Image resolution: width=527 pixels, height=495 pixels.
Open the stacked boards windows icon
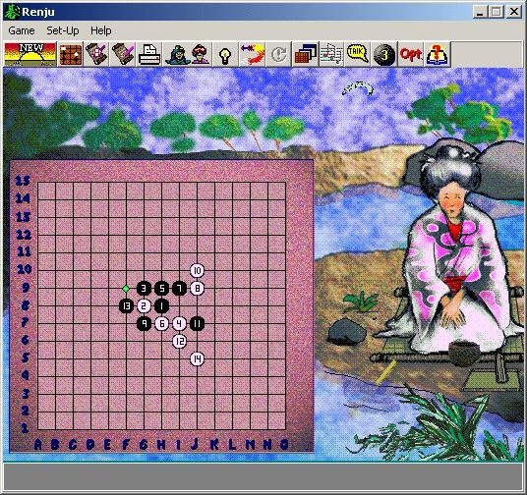305,54
